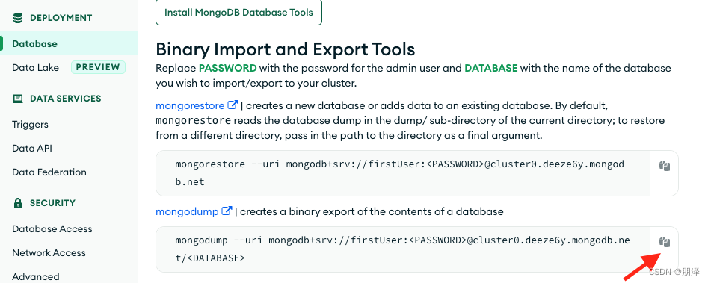Image resolution: width=711 pixels, height=283 pixels.
Task: Open Data Federation in the sidebar
Action: (49, 172)
